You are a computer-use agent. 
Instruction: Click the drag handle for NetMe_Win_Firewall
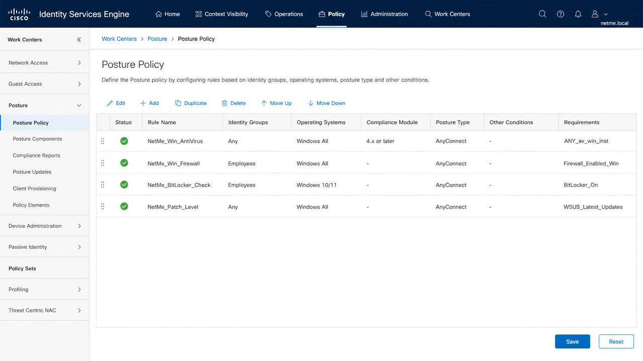click(102, 163)
